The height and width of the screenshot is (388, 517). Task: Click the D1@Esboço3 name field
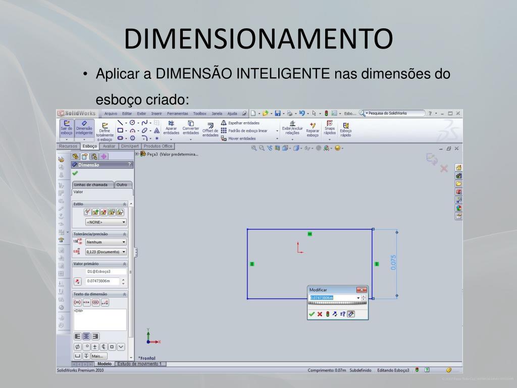(x=106, y=271)
